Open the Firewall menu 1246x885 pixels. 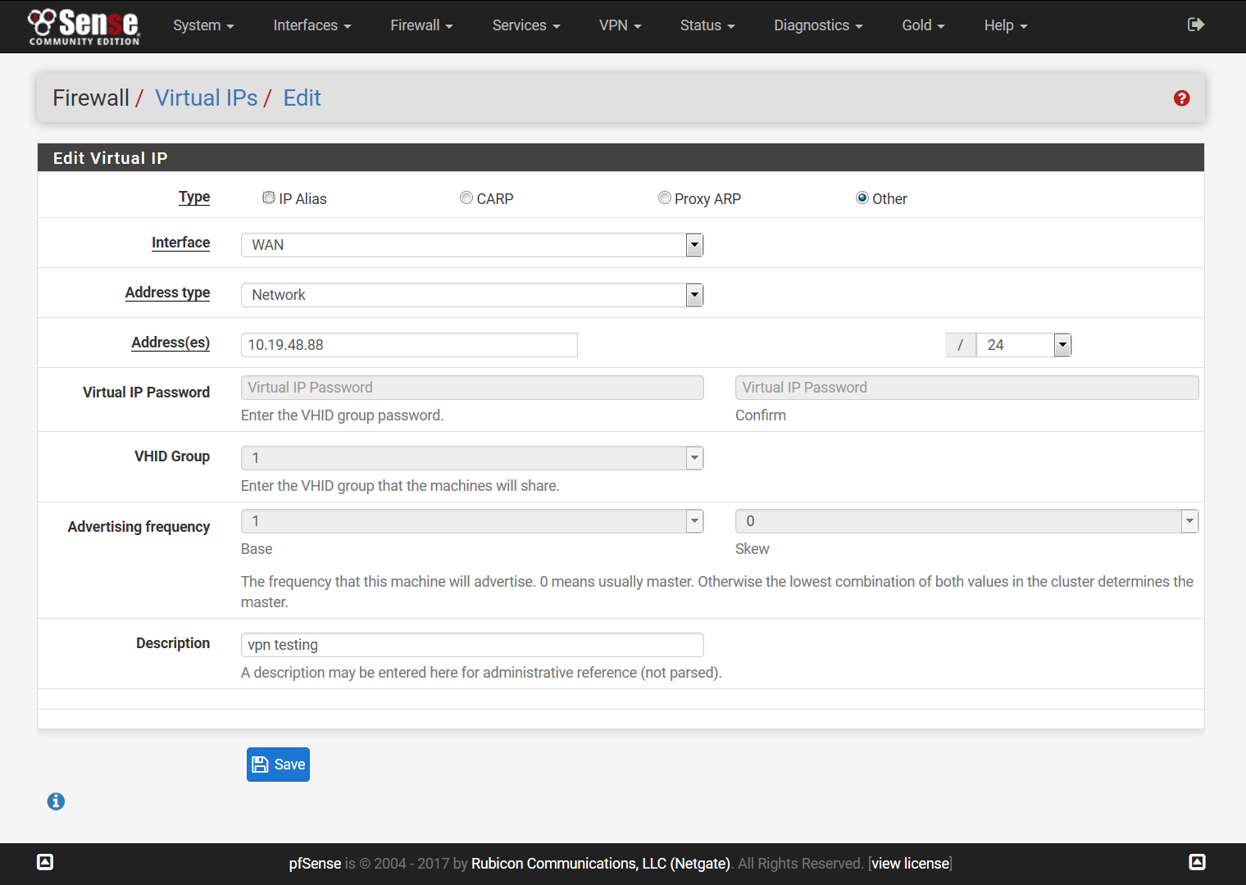(x=420, y=25)
